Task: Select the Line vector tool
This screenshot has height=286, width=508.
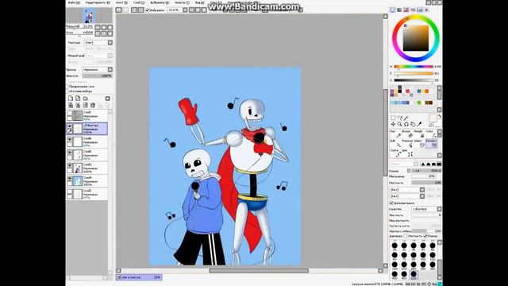Action: click(407, 153)
